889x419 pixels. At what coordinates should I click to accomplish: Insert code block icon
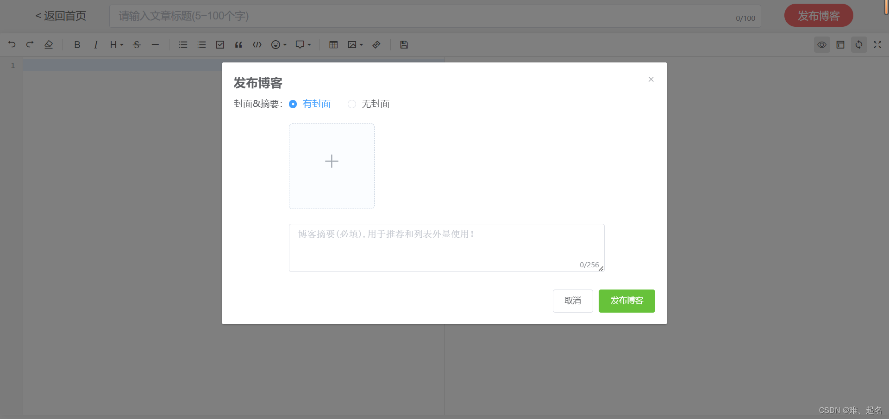tap(257, 45)
